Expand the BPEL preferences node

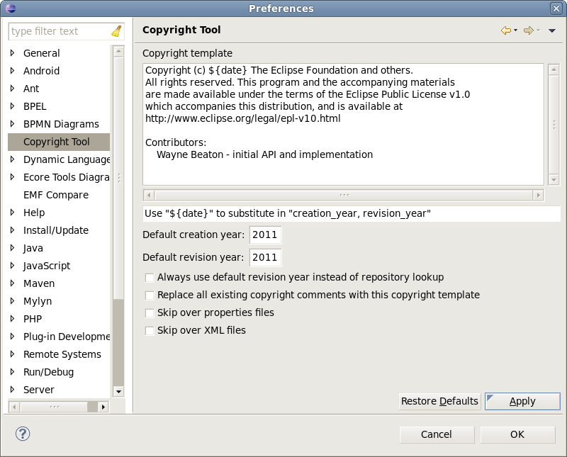(12, 106)
